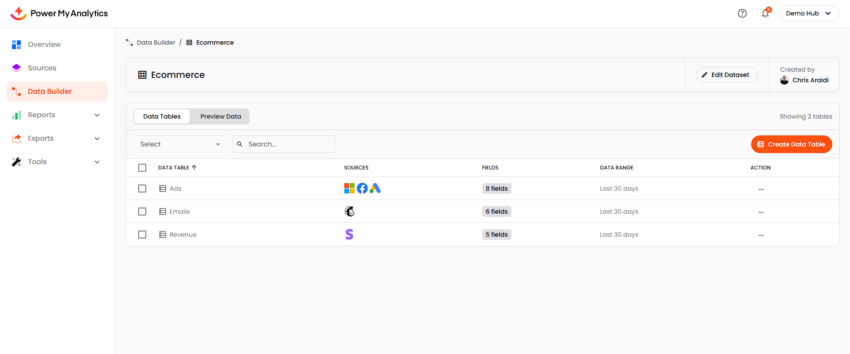Click the Data Builder breadcrumb link
This screenshot has width=850, height=354.
(x=156, y=42)
